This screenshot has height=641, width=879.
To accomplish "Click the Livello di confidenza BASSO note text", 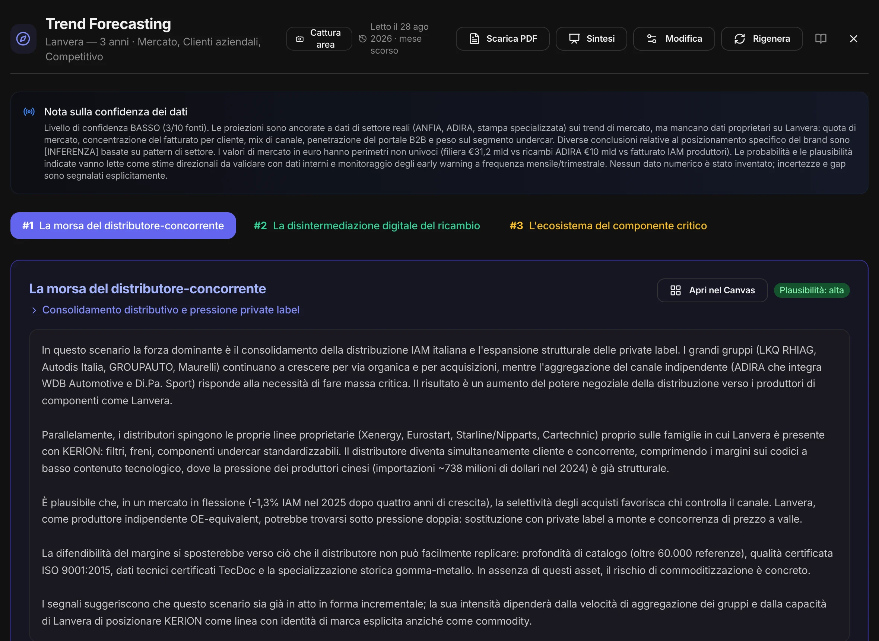I will click(x=450, y=152).
